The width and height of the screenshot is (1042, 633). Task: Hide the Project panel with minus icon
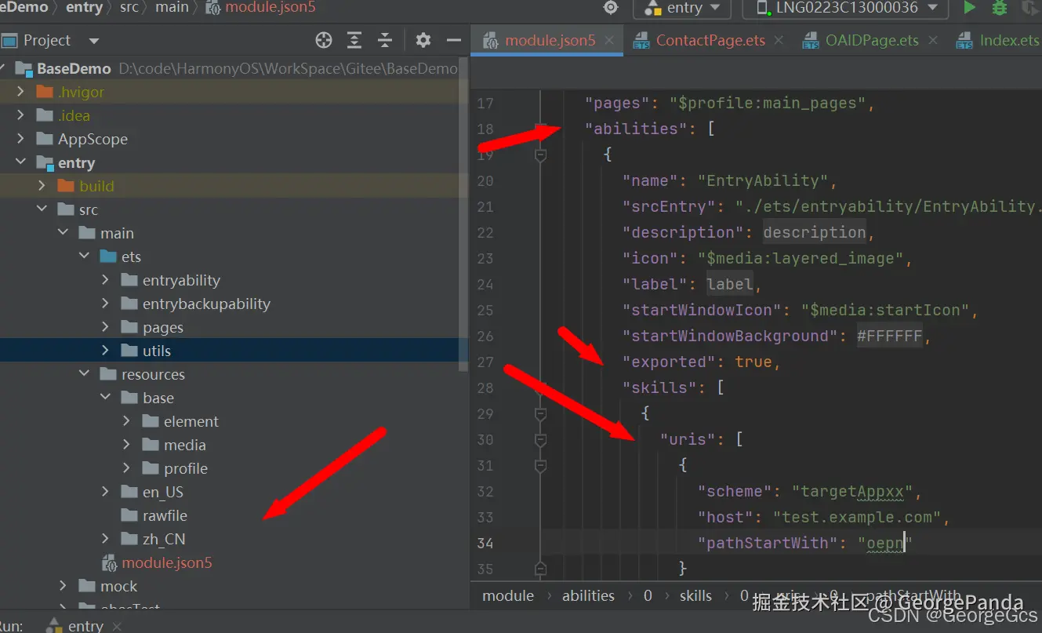[453, 40]
